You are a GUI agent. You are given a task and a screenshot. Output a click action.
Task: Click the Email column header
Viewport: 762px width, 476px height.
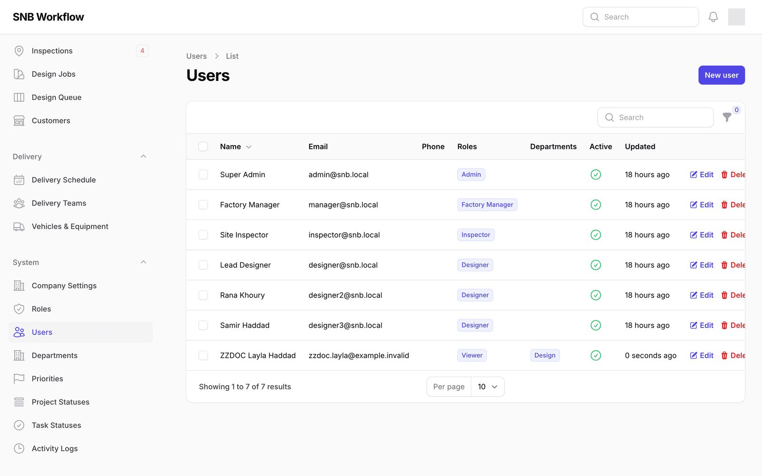click(x=318, y=147)
